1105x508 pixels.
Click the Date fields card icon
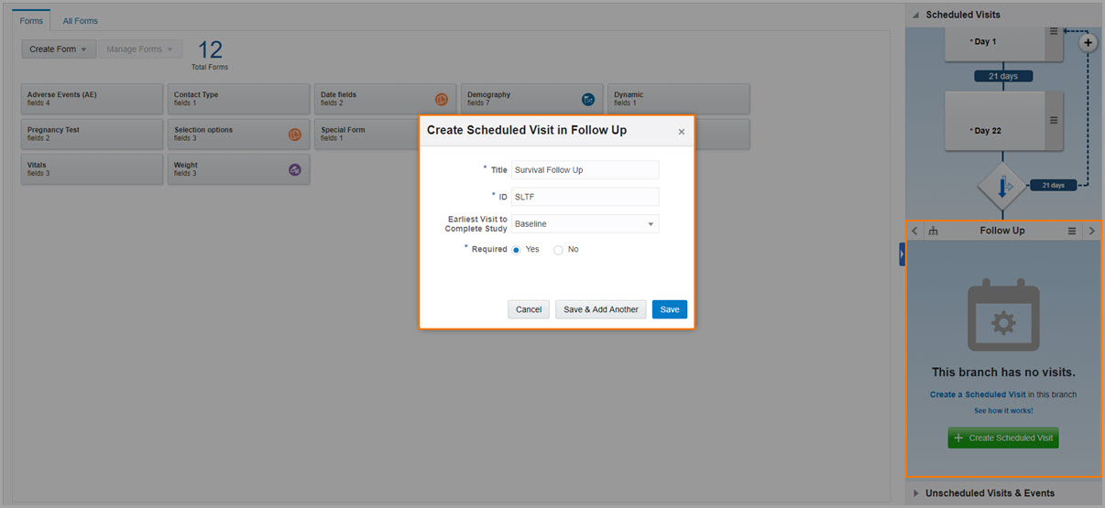click(442, 99)
